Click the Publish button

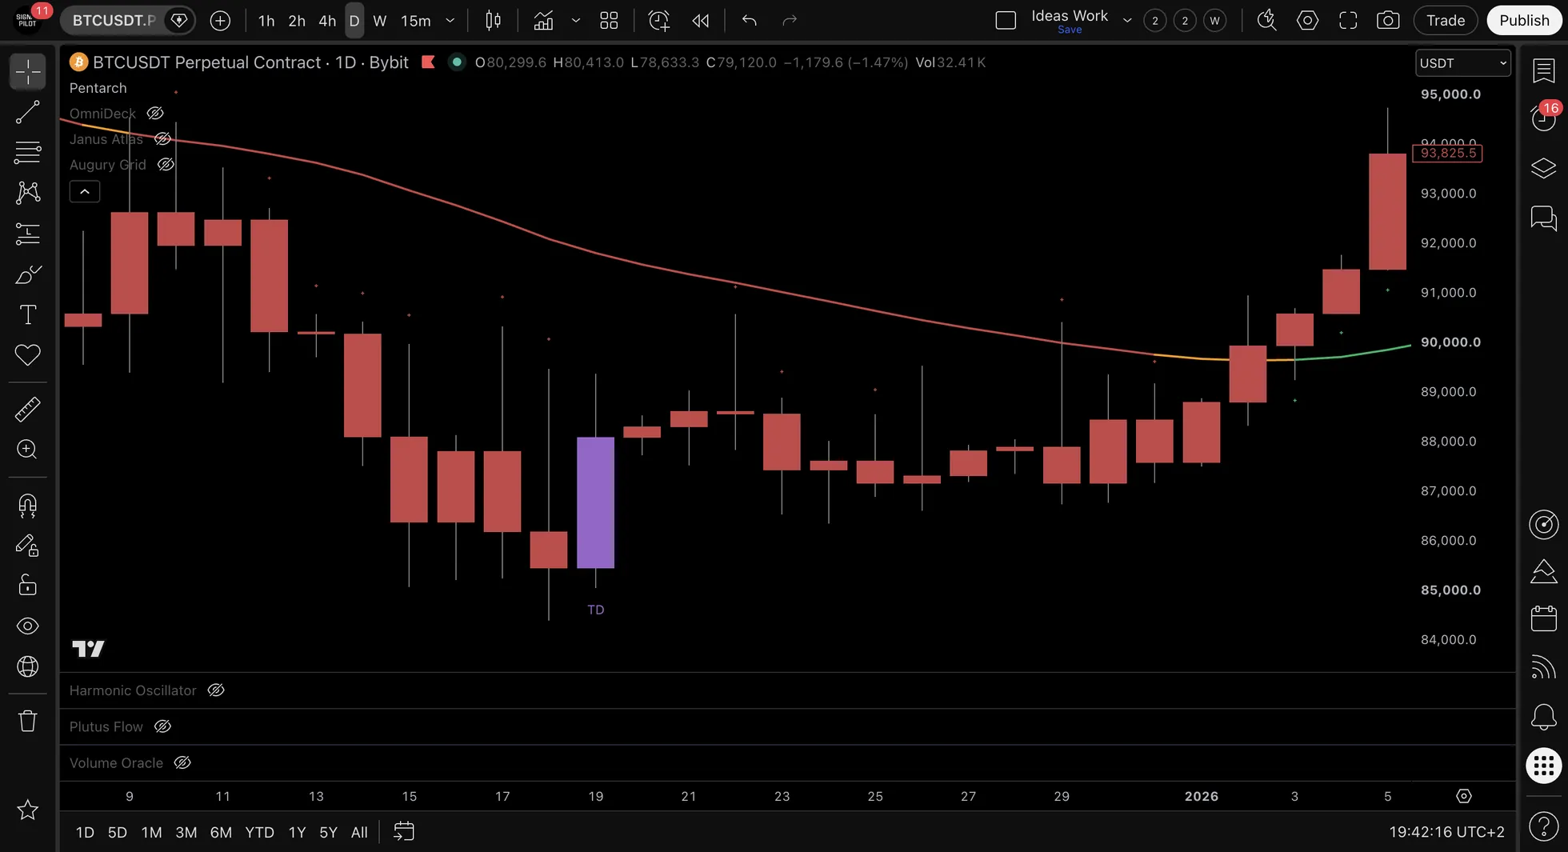[x=1524, y=21]
